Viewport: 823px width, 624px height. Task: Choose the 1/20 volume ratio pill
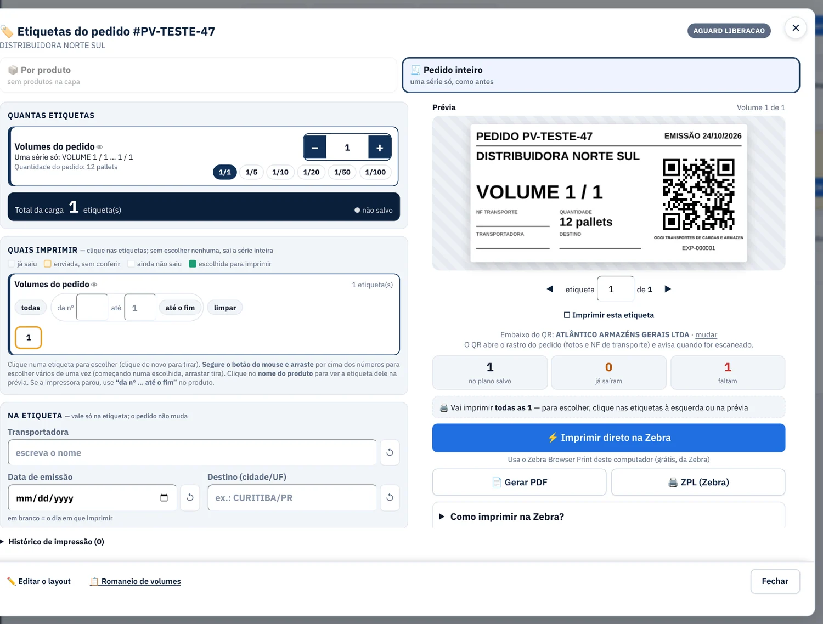pos(311,172)
